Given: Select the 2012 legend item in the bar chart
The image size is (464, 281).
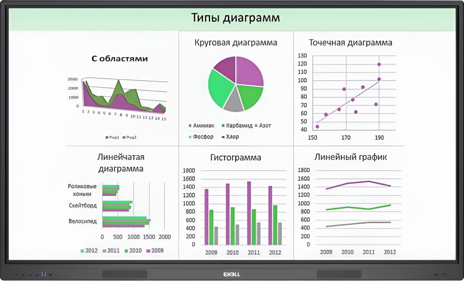Looking at the screenshot, I should (x=89, y=250).
